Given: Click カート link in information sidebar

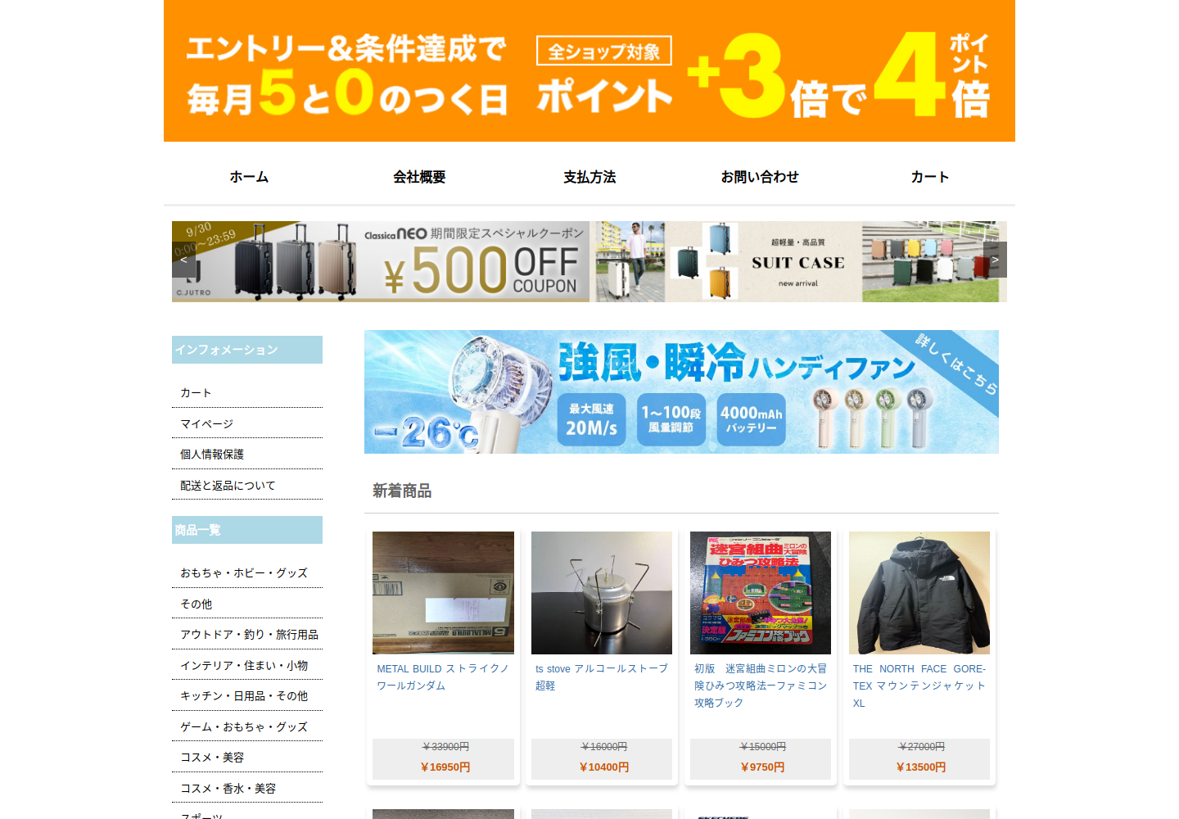Looking at the screenshot, I should point(196,393).
